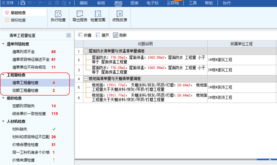Viewport: 277px width, 165px height.
Task: Select 2#楼#建筑工程 cell
Action: (241, 70)
